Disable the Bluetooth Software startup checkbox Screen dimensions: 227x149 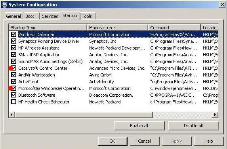pyautogui.click(x=13, y=95)
